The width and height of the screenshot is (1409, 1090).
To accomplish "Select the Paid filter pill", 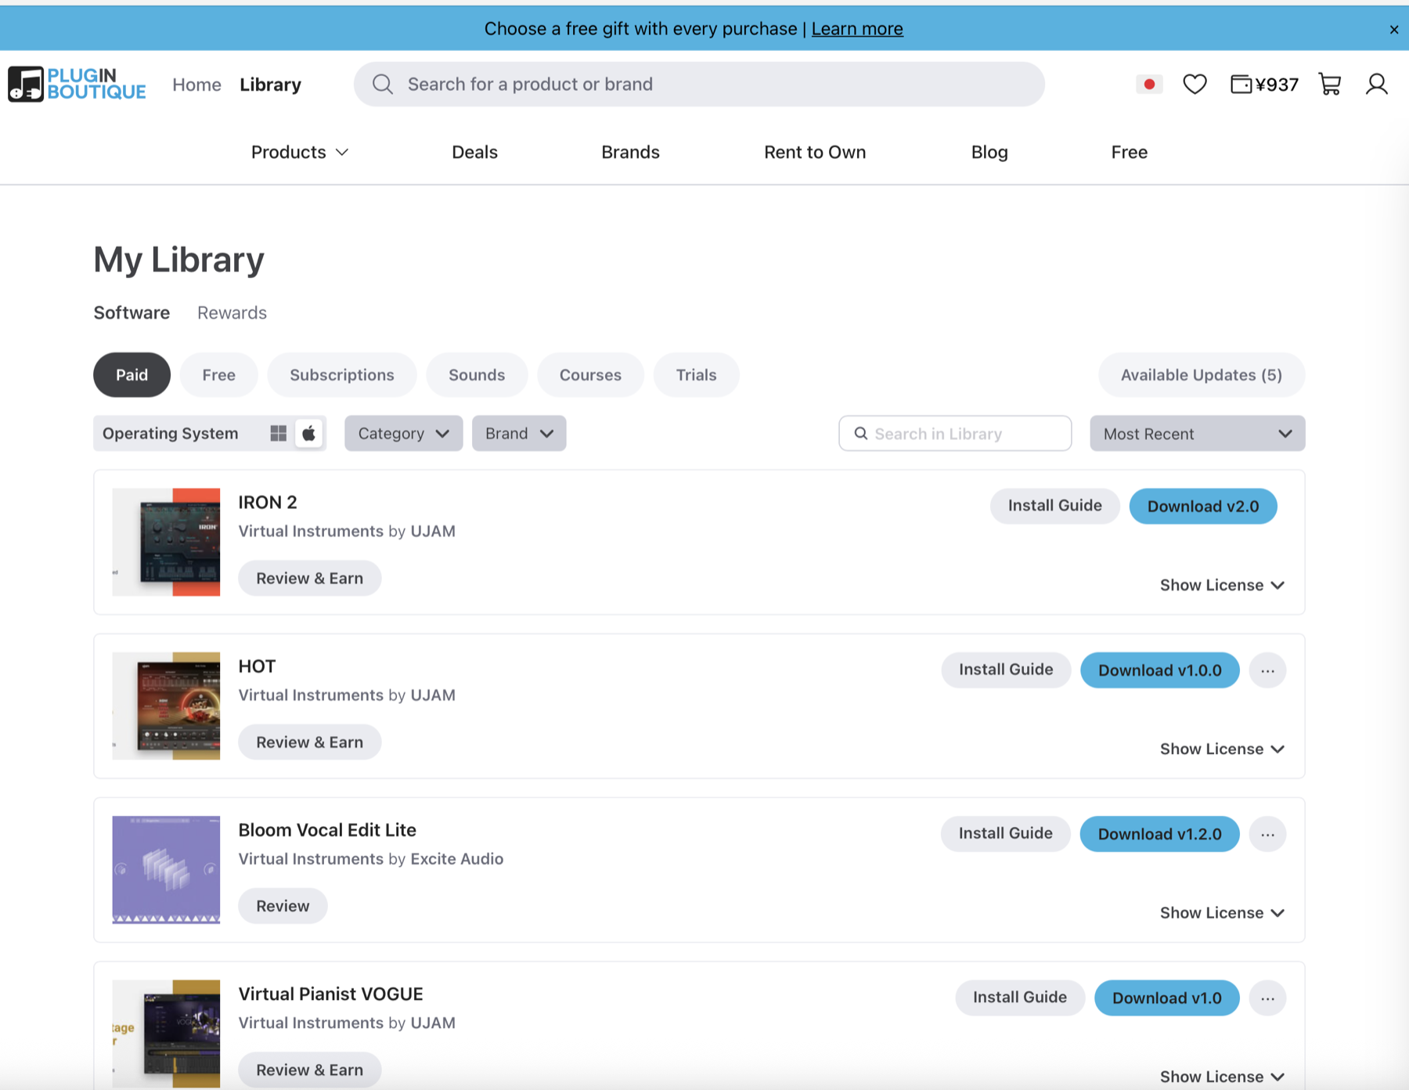I will (x=132, y=375).
